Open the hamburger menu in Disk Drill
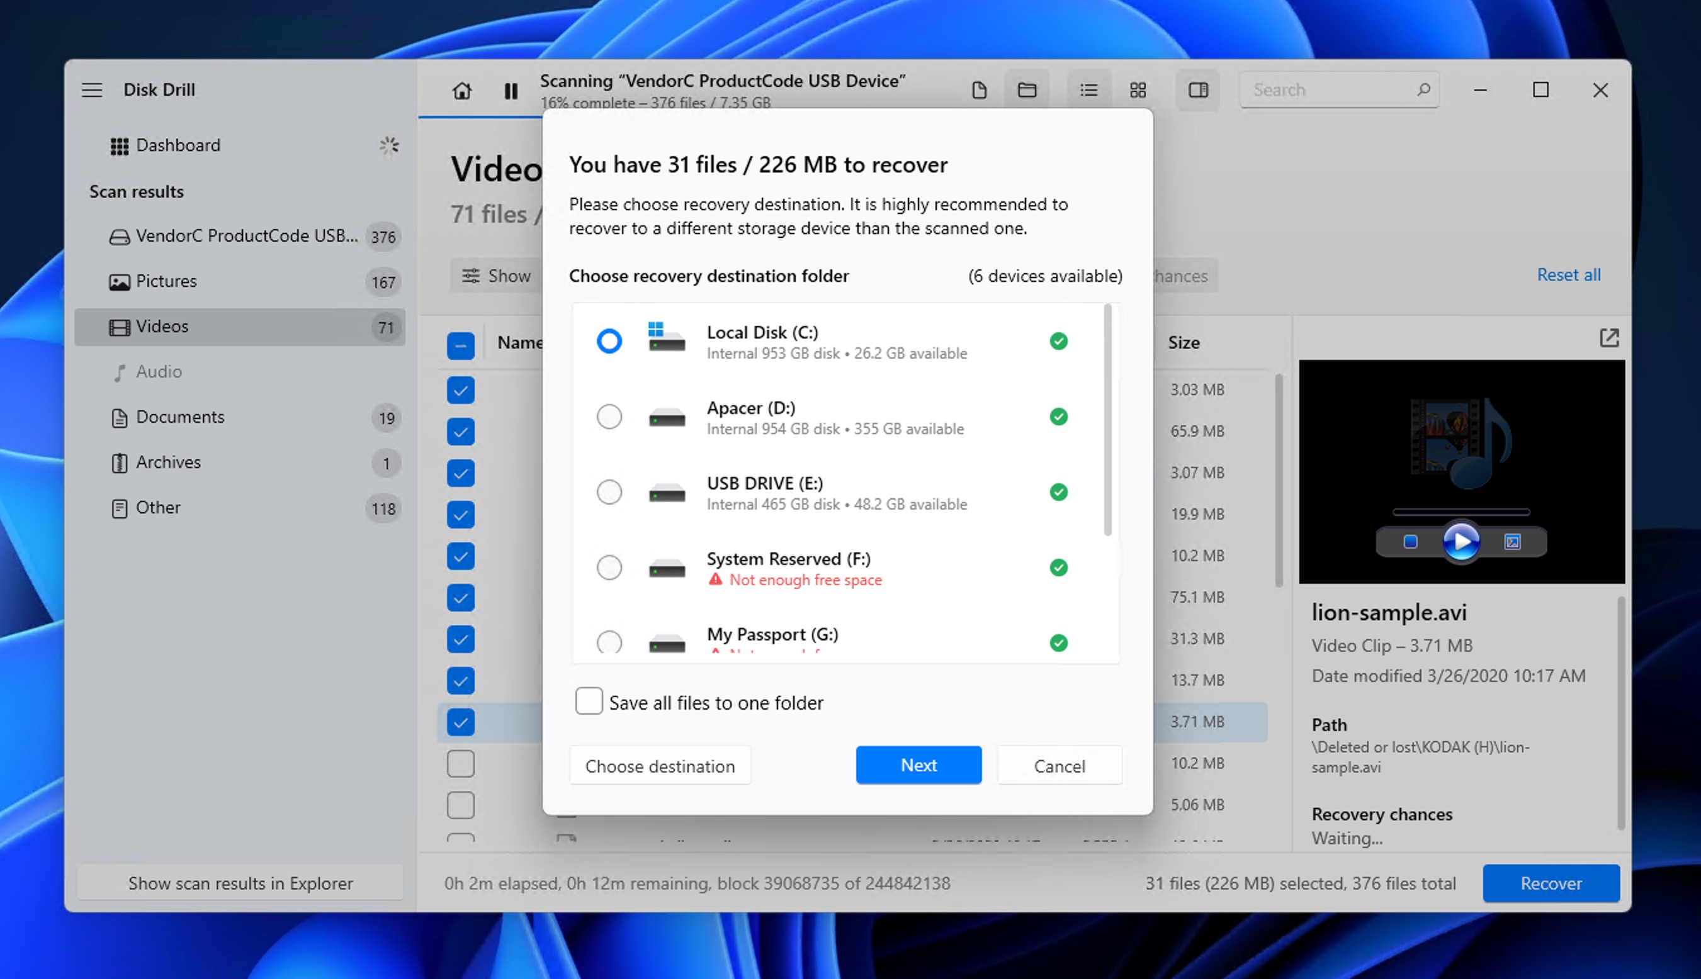This screenshot has width=1701, height=979. (92, 89)
